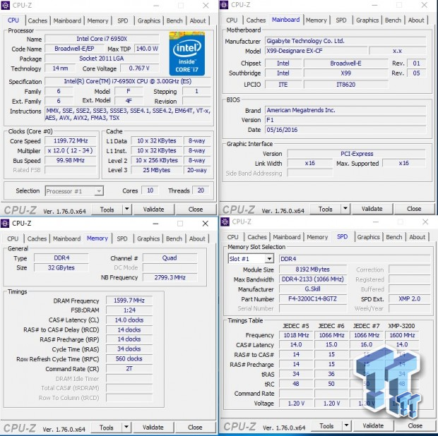The width and height of the screenshot is (438, 436).
Task: Click JEDEC #5 frequency 1018 MHz
Action: pos(296,335)
